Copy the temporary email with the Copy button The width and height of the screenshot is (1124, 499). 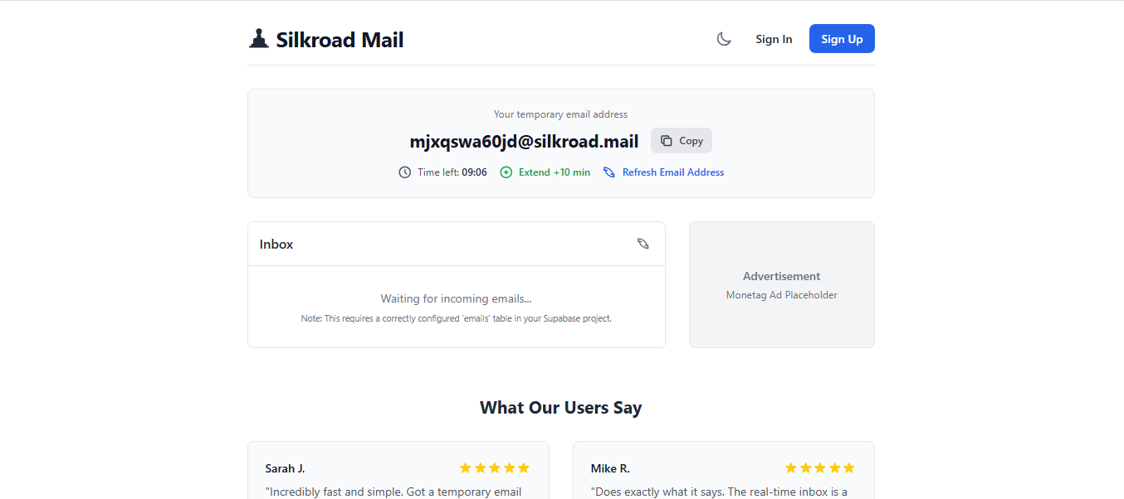tap(681, 140)
